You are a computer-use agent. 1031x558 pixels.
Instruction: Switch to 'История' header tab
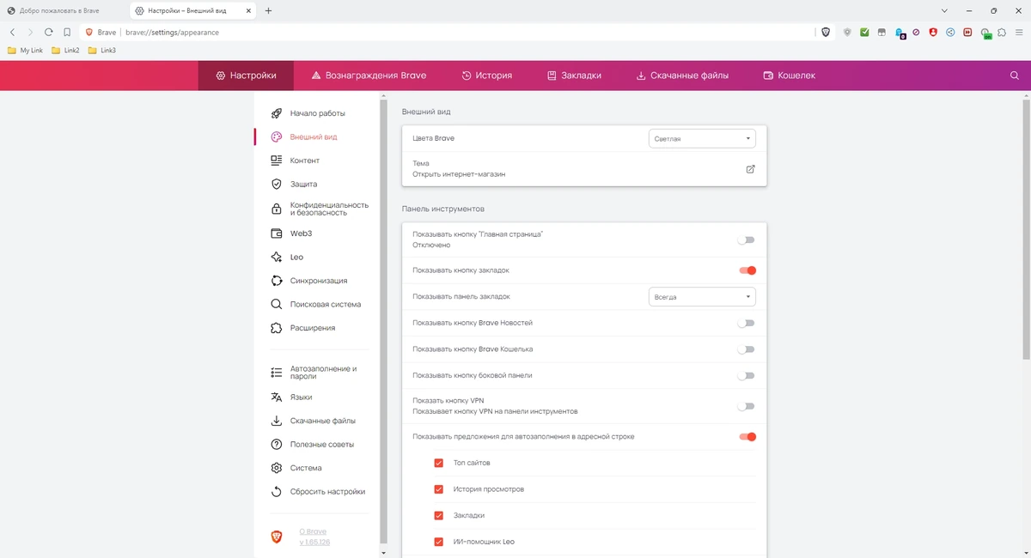tap(486, 76)
